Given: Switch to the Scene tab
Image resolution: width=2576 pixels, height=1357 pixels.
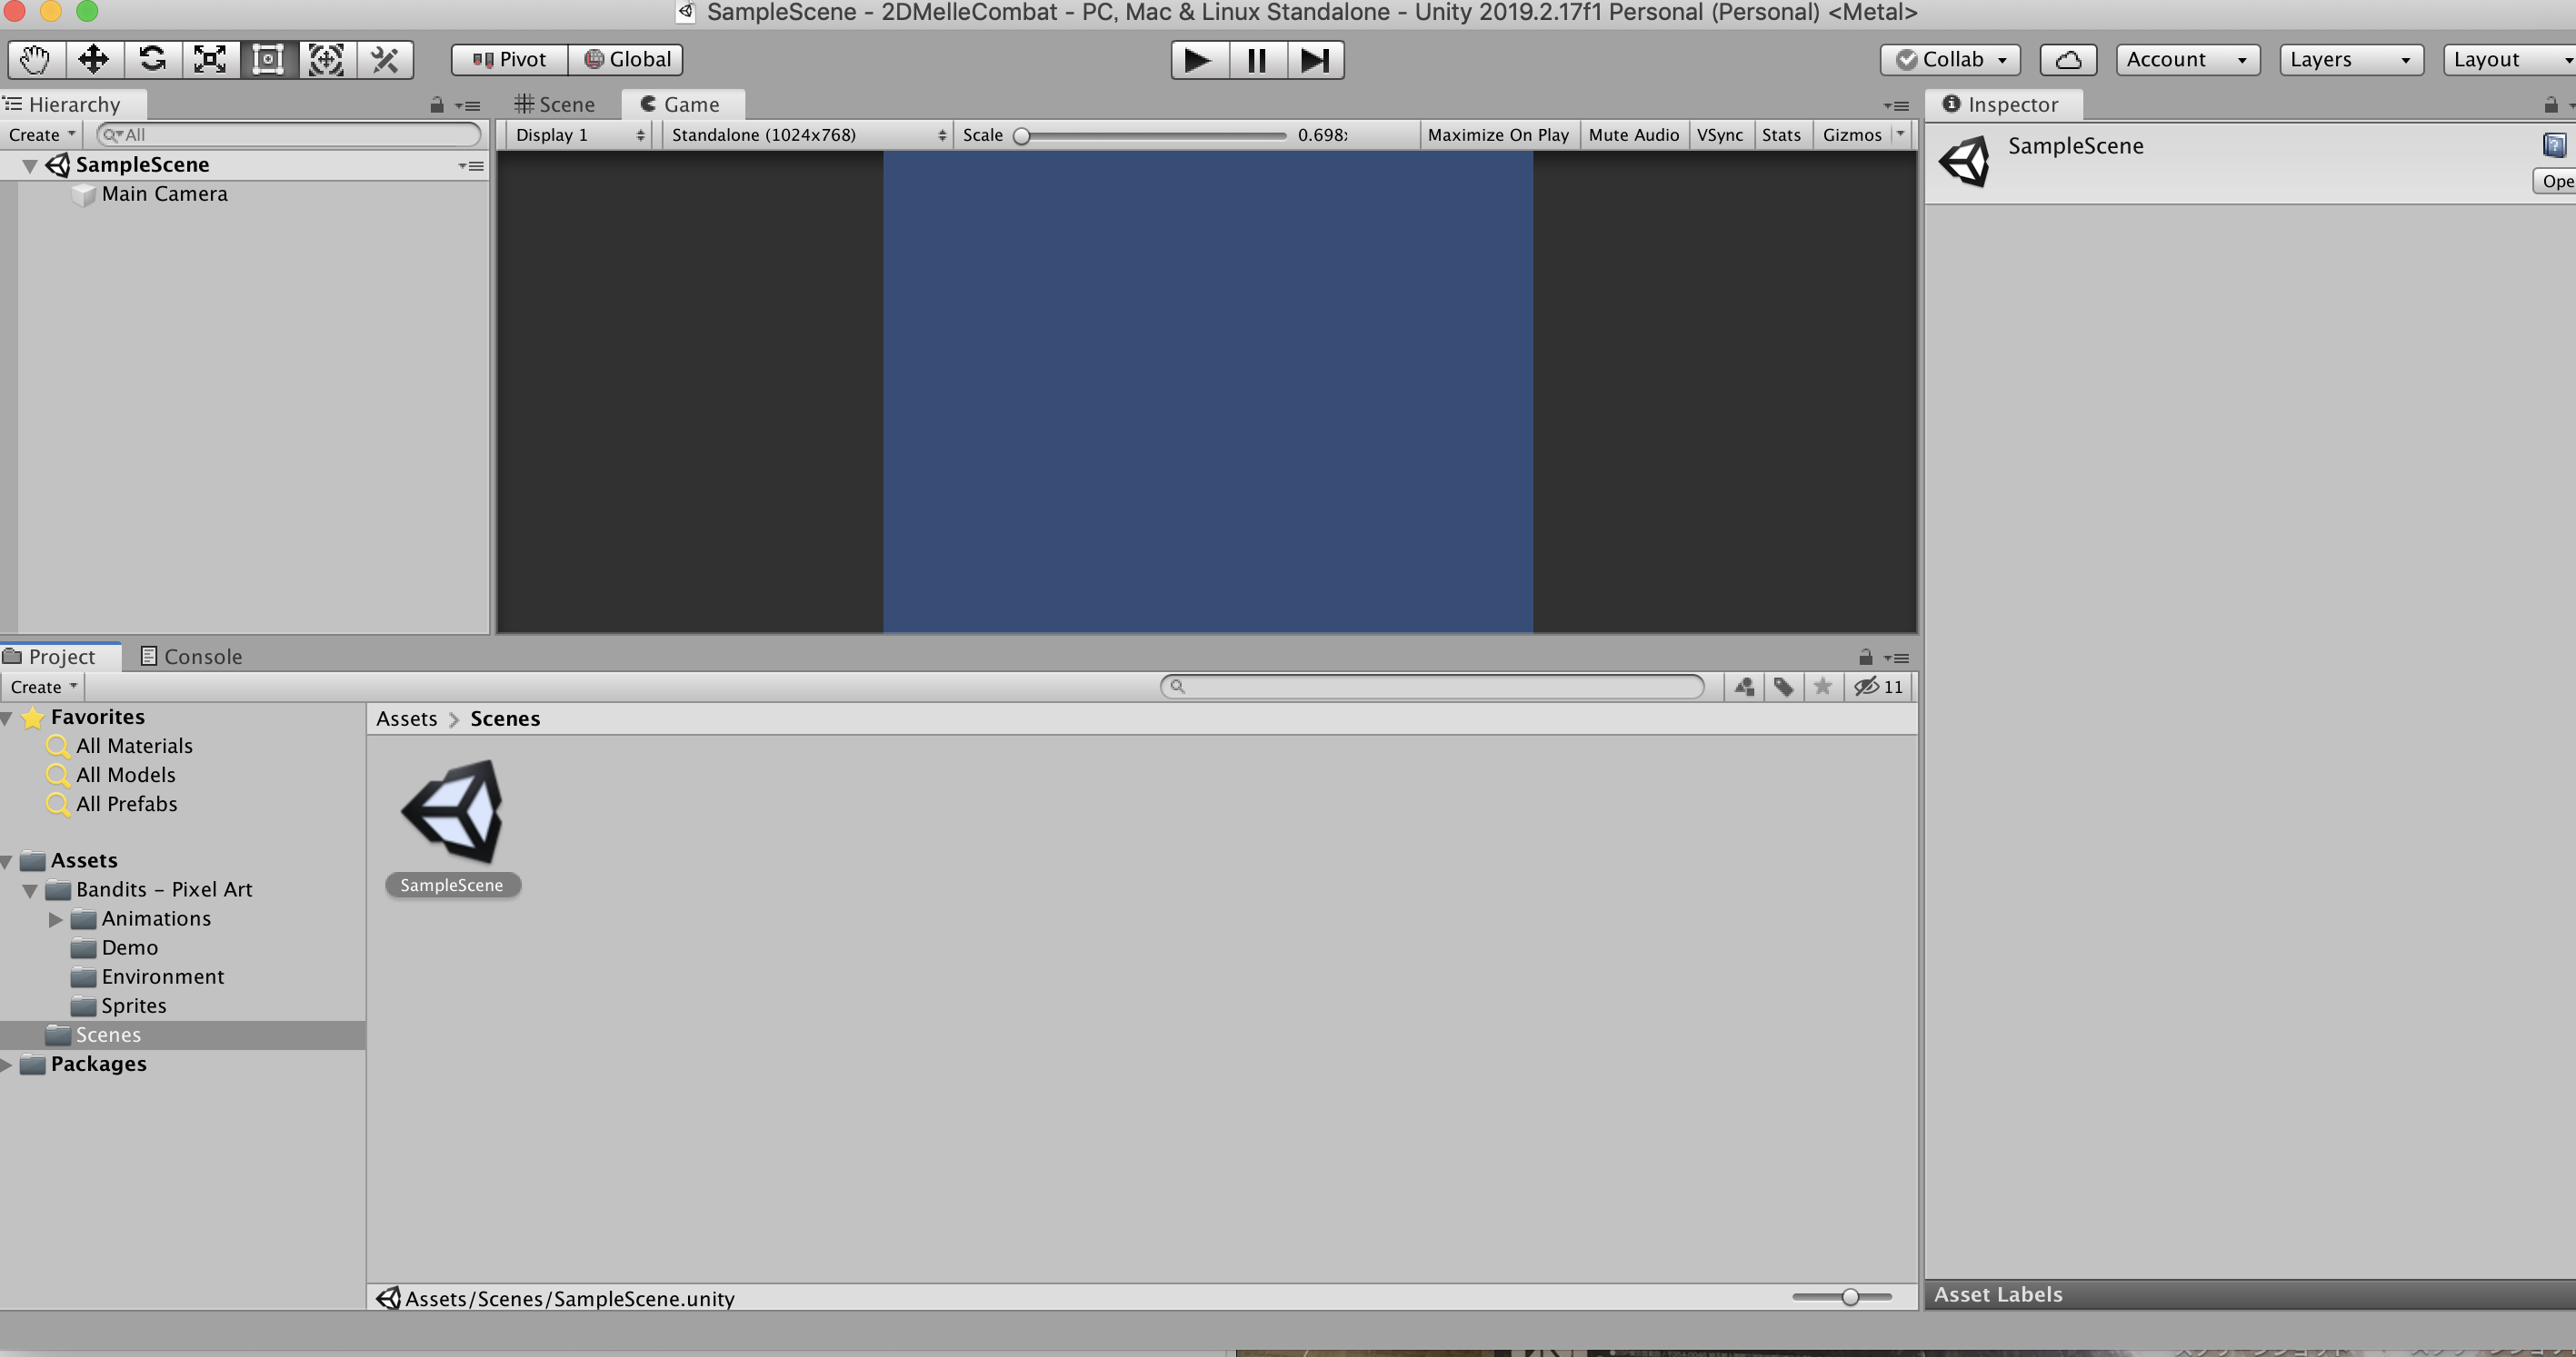Looking at the screenshot, I should point(555,104).
